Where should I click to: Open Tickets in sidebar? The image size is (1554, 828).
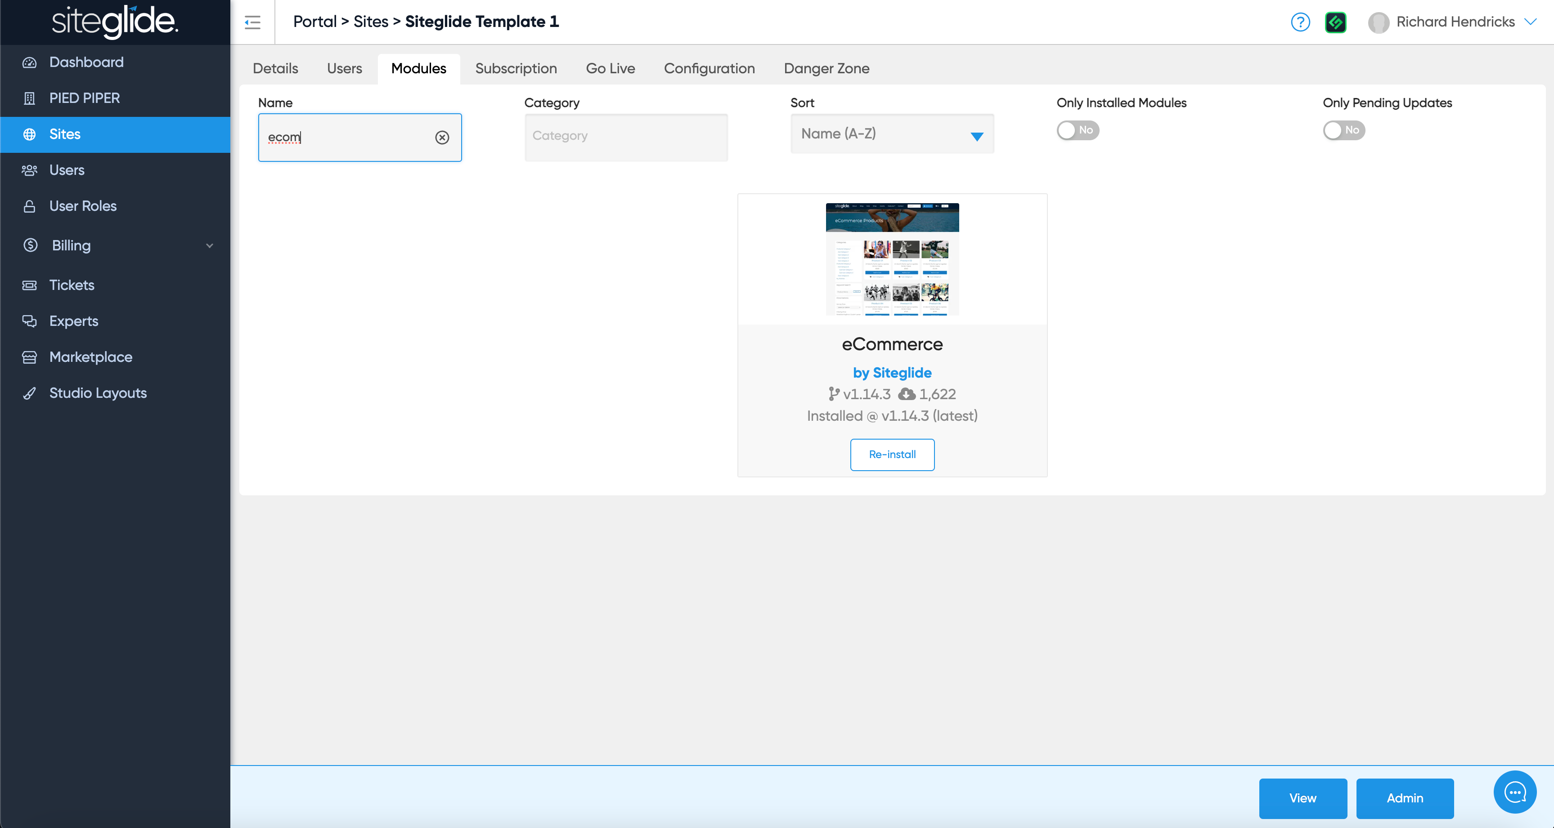(115, 285)
